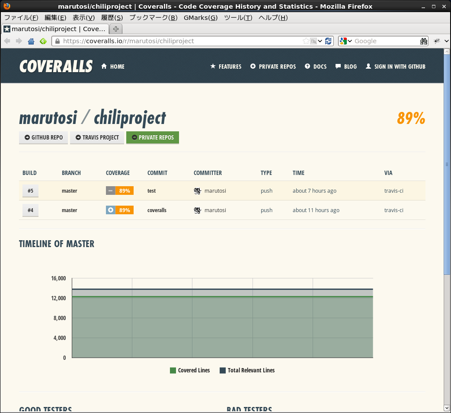Screen dimensions: 451x413
Task: Reload the page with the refresh icon
Action: [328, 41]
